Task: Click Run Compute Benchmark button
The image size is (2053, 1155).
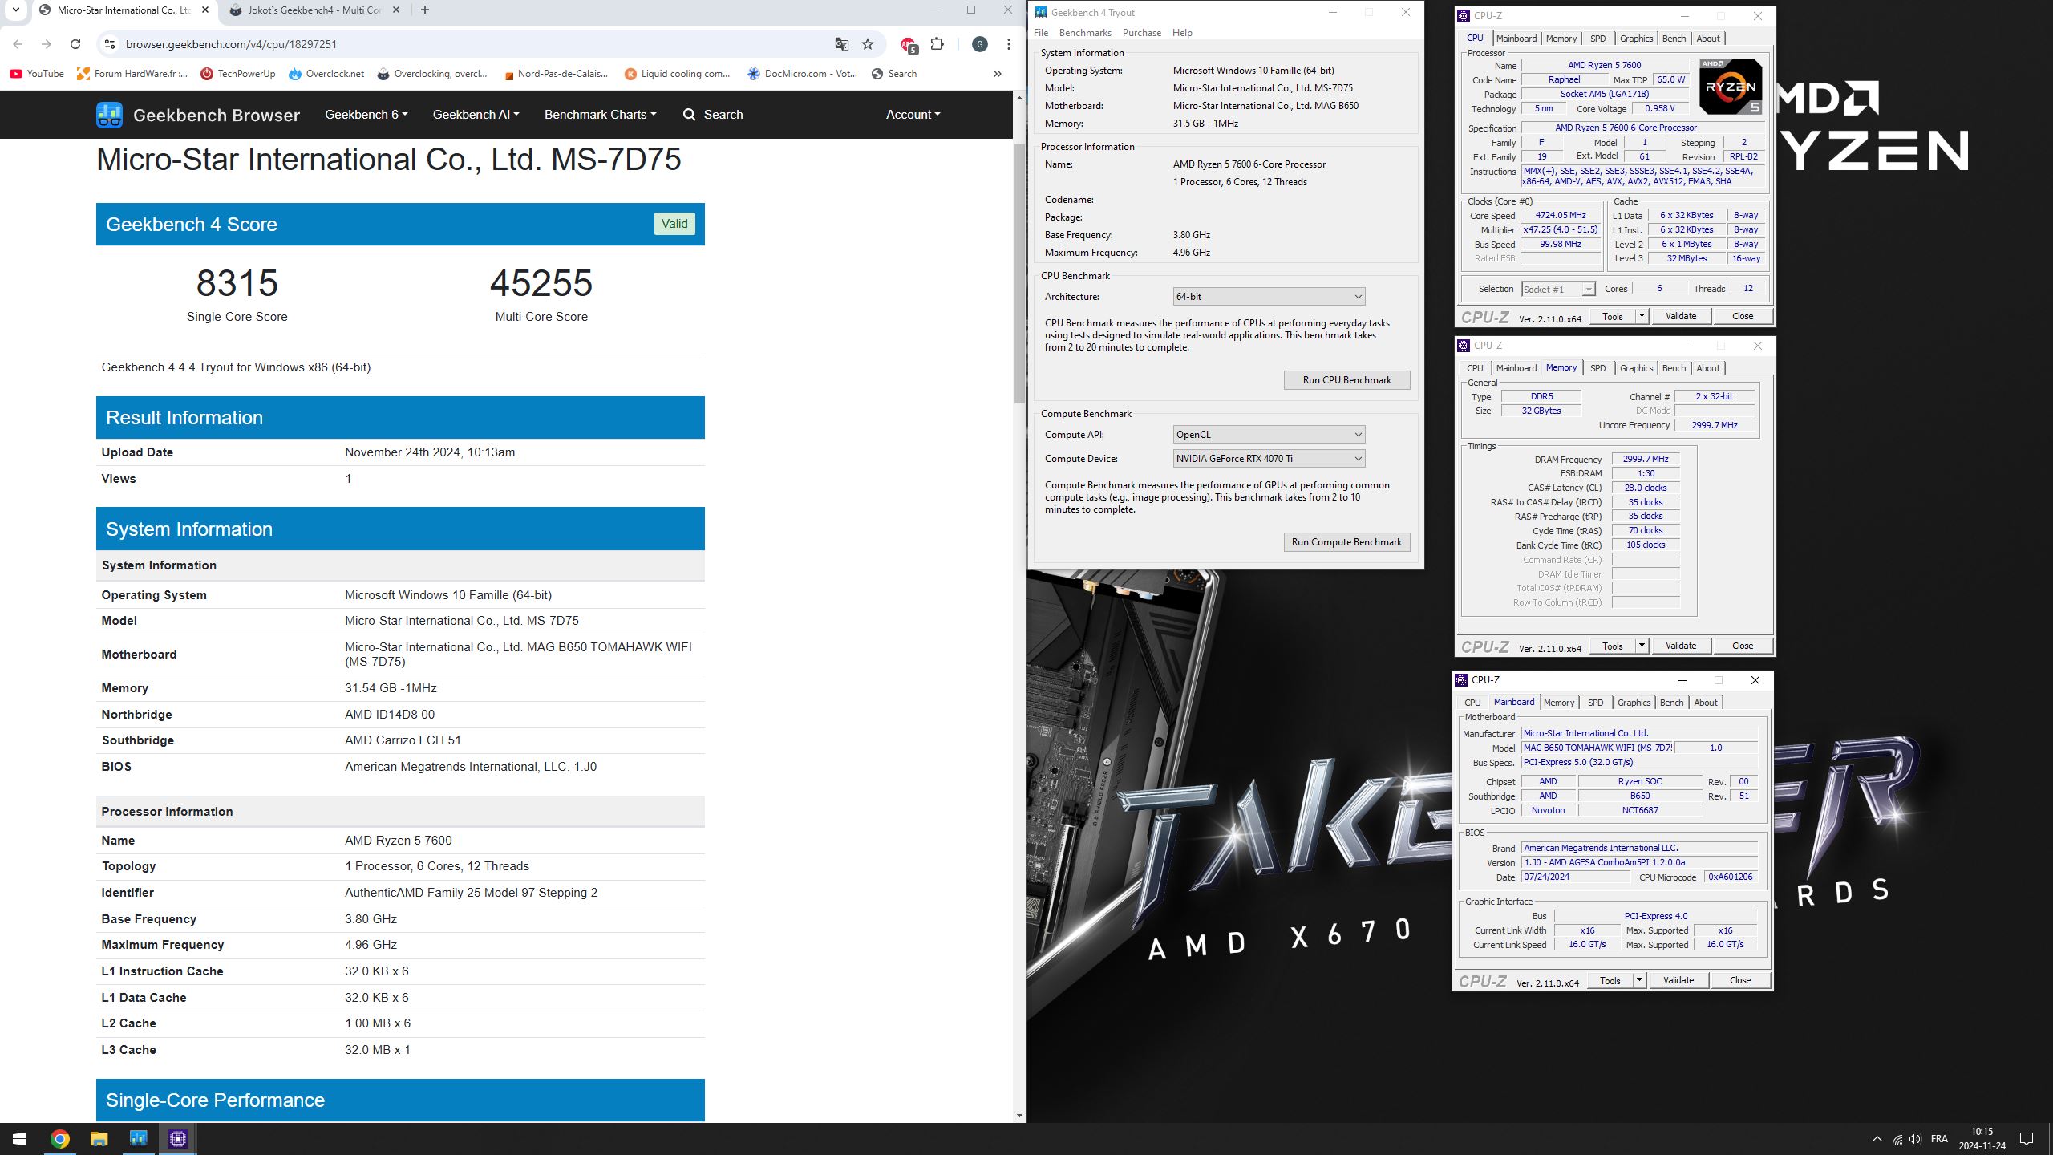Action: (x=1346, y=542)
